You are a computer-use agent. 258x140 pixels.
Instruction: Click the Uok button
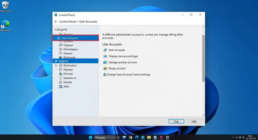pyautogui.click(x=194, y=121)
